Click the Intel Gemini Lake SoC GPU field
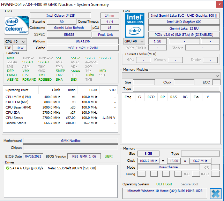 coord(184,16)
